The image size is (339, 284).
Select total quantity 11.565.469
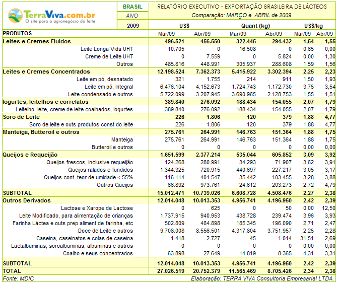(242, 271)
